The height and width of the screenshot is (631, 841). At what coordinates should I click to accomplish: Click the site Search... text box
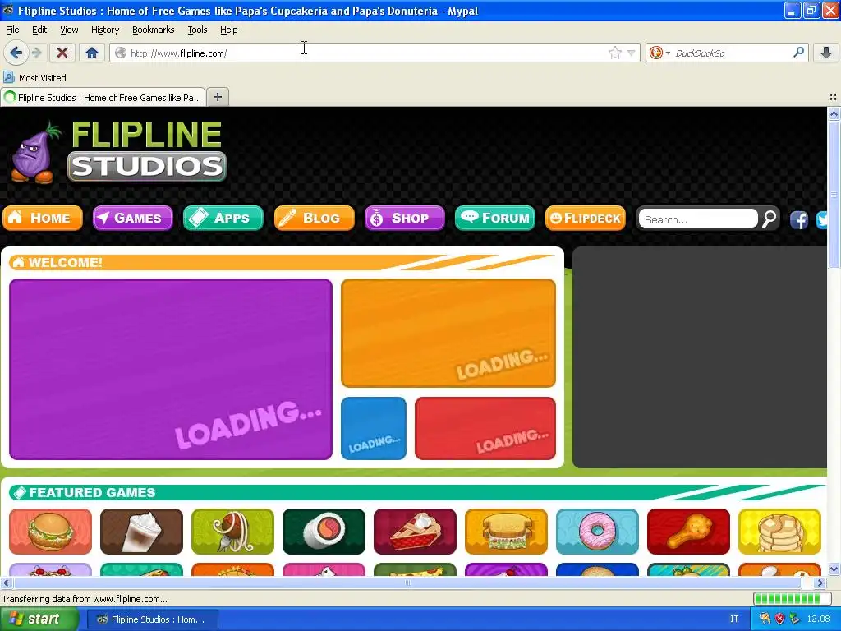(x=698, y=219)
